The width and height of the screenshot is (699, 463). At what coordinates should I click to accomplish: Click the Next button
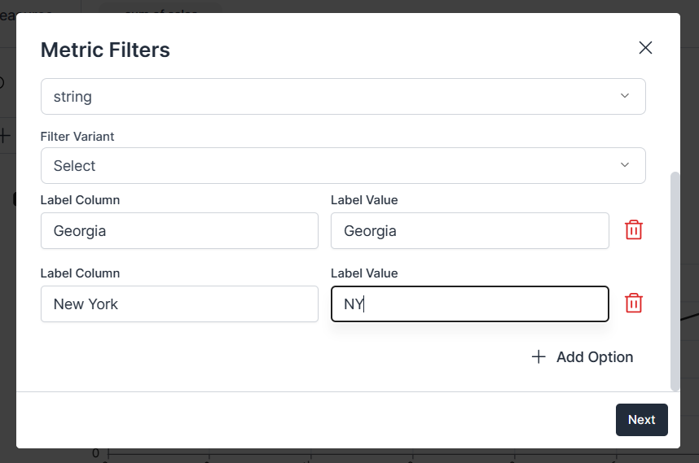click(x=641, y=420)
